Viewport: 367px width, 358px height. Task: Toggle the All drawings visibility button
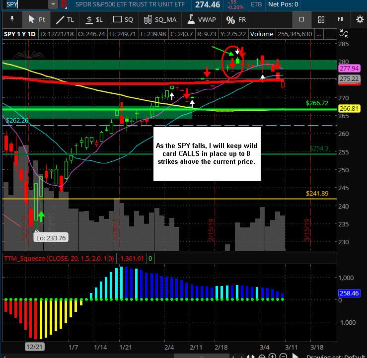340,19
